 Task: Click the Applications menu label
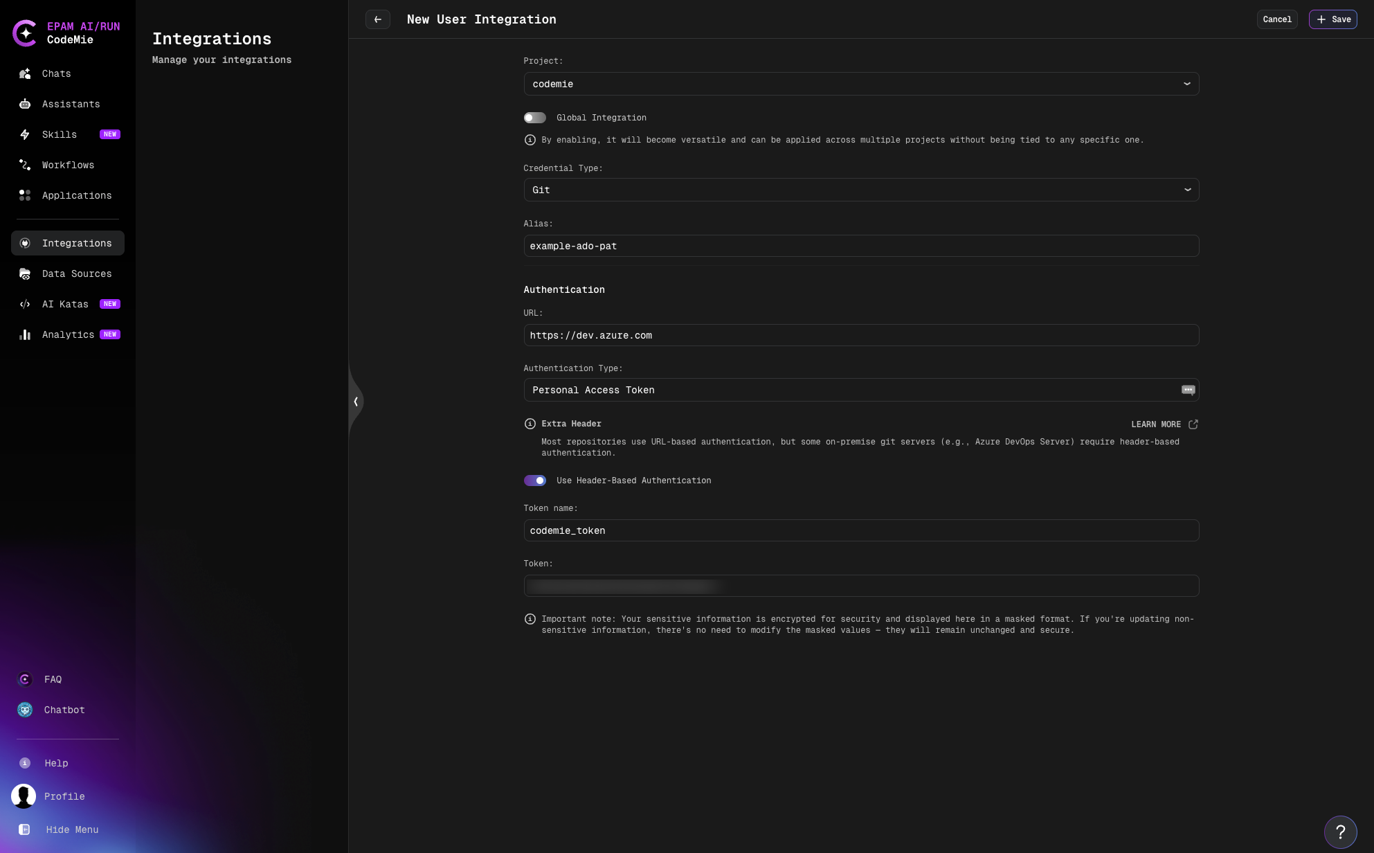pos(77,195)
